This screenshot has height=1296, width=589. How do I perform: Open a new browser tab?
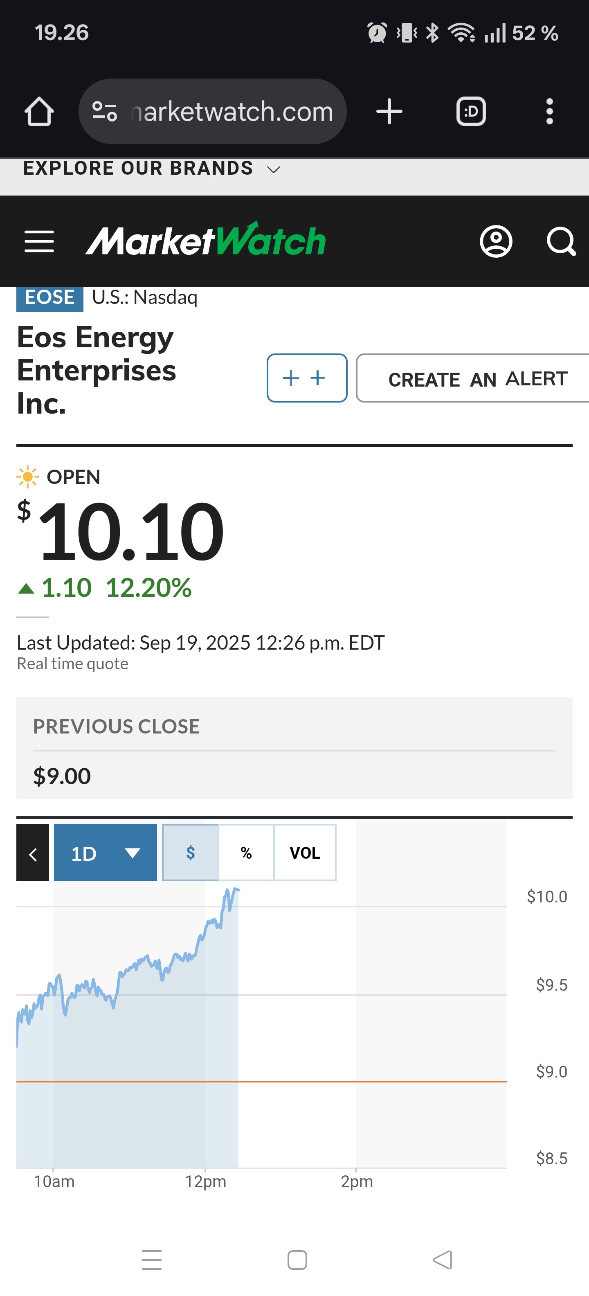tap(389, 111)
